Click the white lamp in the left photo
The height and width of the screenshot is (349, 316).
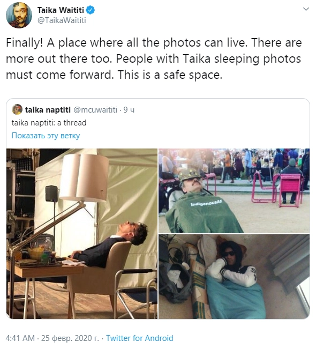click(85, 178)
